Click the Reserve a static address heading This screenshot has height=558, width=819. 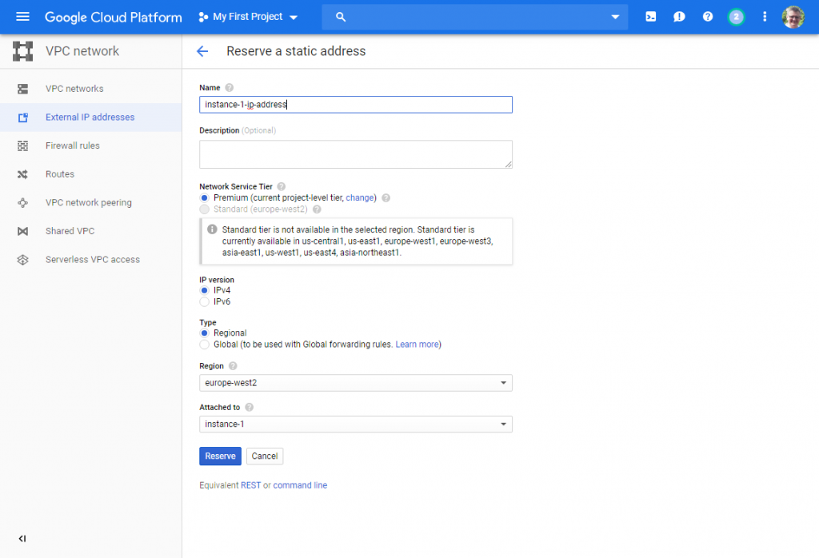[296, 51]
